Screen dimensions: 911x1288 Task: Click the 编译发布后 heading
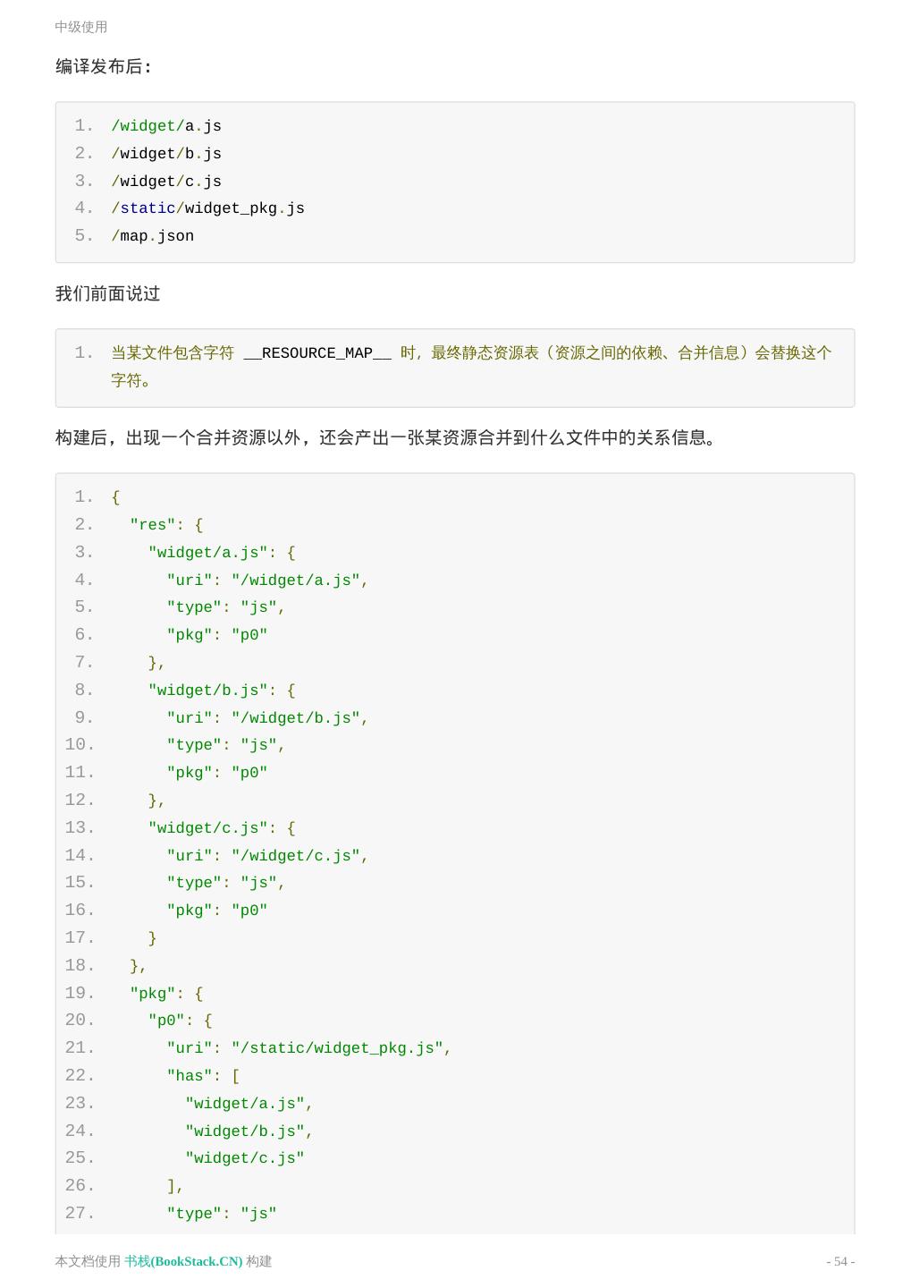[x=104, y=67]
